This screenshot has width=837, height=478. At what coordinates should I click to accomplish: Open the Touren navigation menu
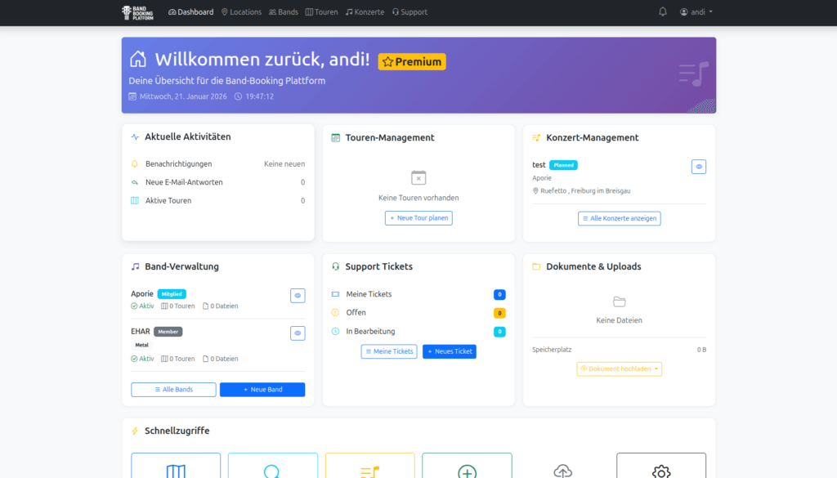(321, 12)
